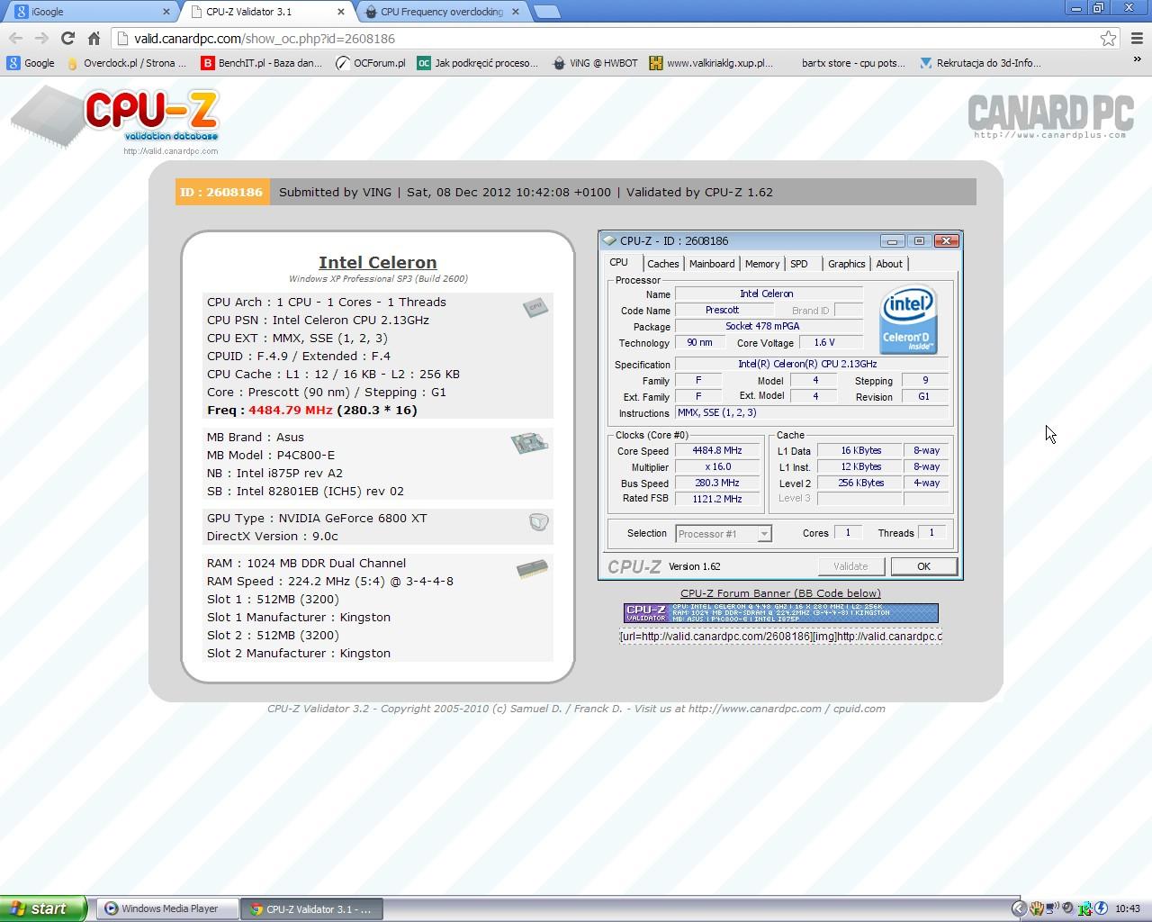Click the CPU-Z window close button
Viewport: 1152px width, 922px height.
point(946,240)
